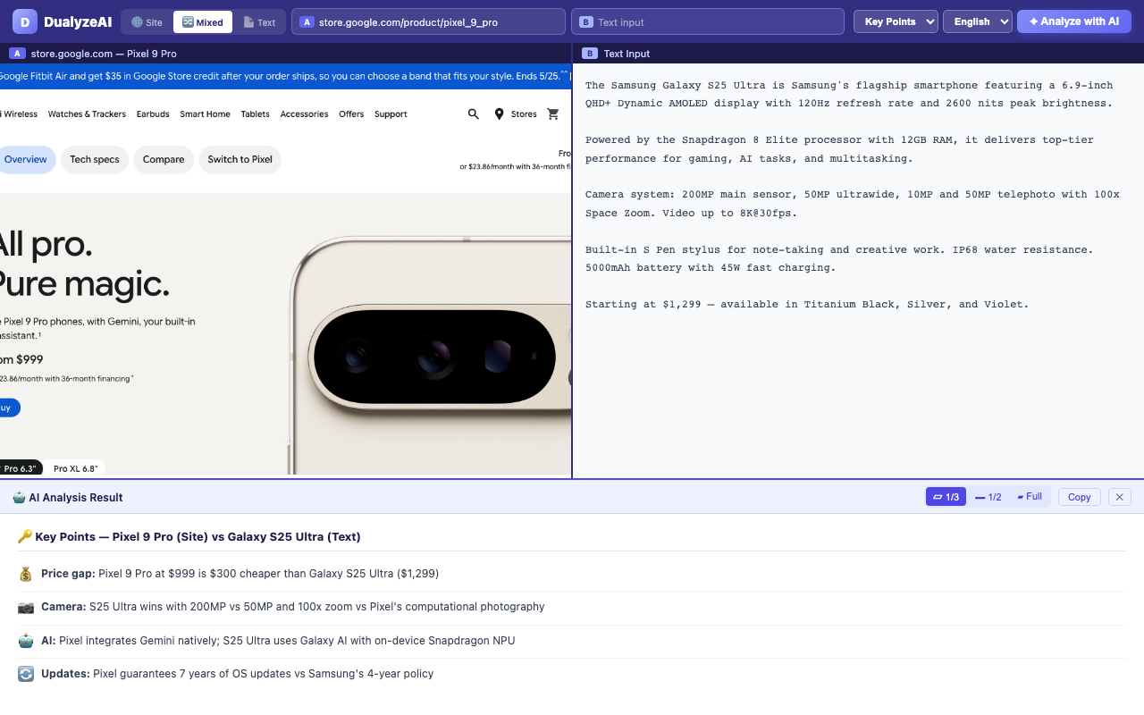Select the Compare pill
Image resolution: width=1144 pixels, height=715 pixels.
(164, 160)
